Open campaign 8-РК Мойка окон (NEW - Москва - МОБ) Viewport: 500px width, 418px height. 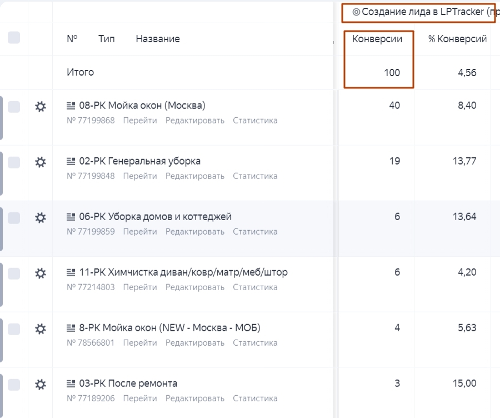point(170,328)
